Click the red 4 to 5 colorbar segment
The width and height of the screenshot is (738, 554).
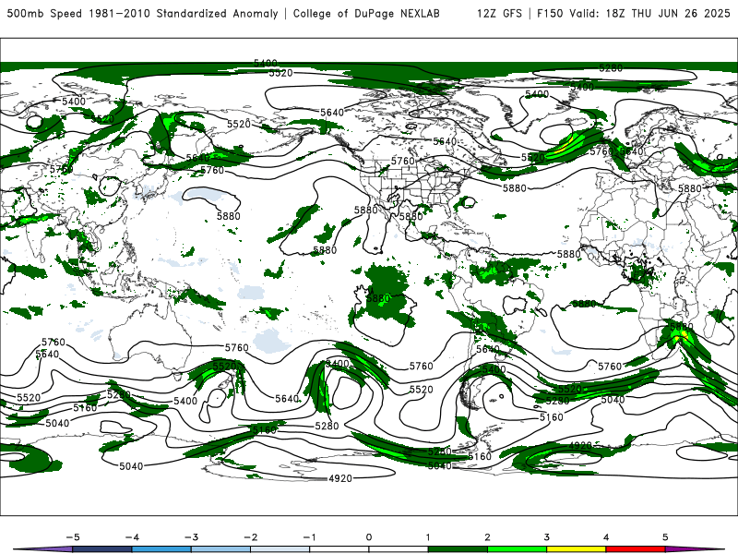[636, 549]
